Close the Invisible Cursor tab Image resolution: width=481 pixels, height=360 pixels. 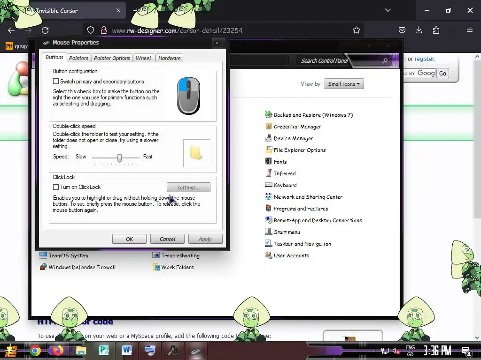pyautogui.click(x=118, y=10)
